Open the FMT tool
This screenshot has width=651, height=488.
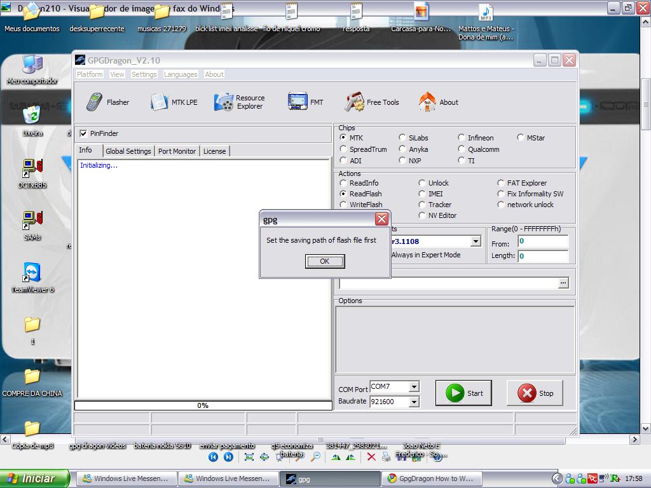(306, 102)
